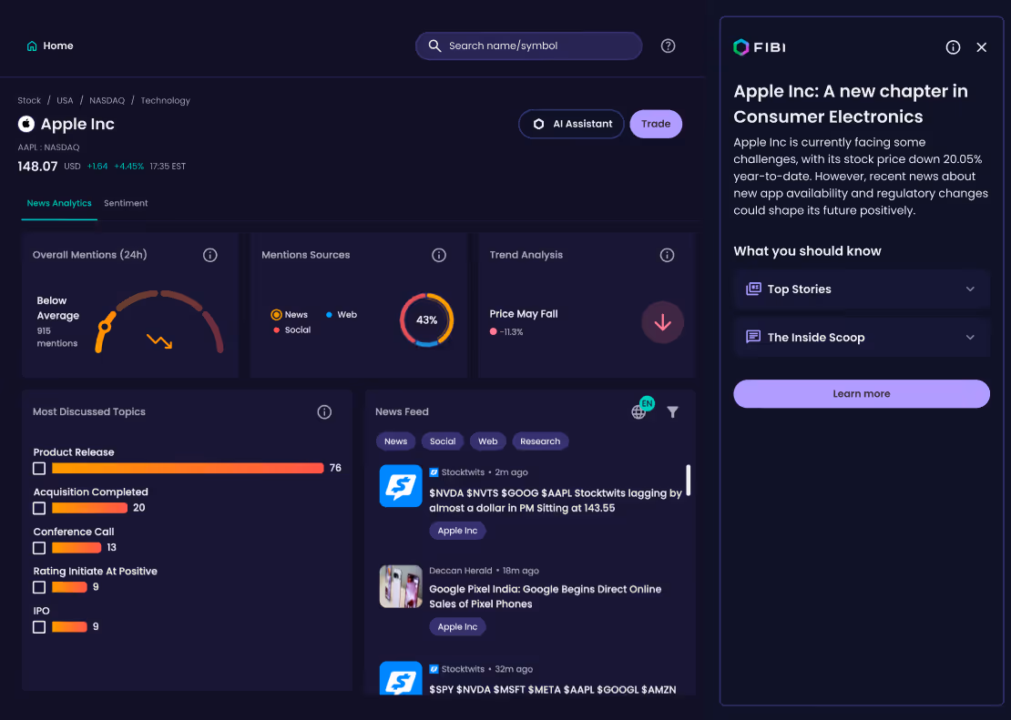Click the Apple logo icon
The width and height of the screenshot is (1011, 720).
click(26, 124)
